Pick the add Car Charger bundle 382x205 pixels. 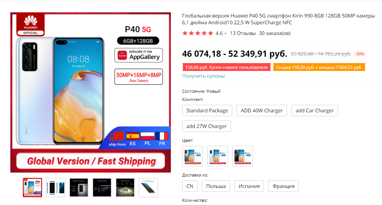[315, 111]
